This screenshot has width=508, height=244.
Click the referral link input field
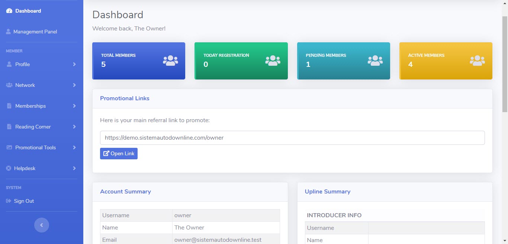292,137
